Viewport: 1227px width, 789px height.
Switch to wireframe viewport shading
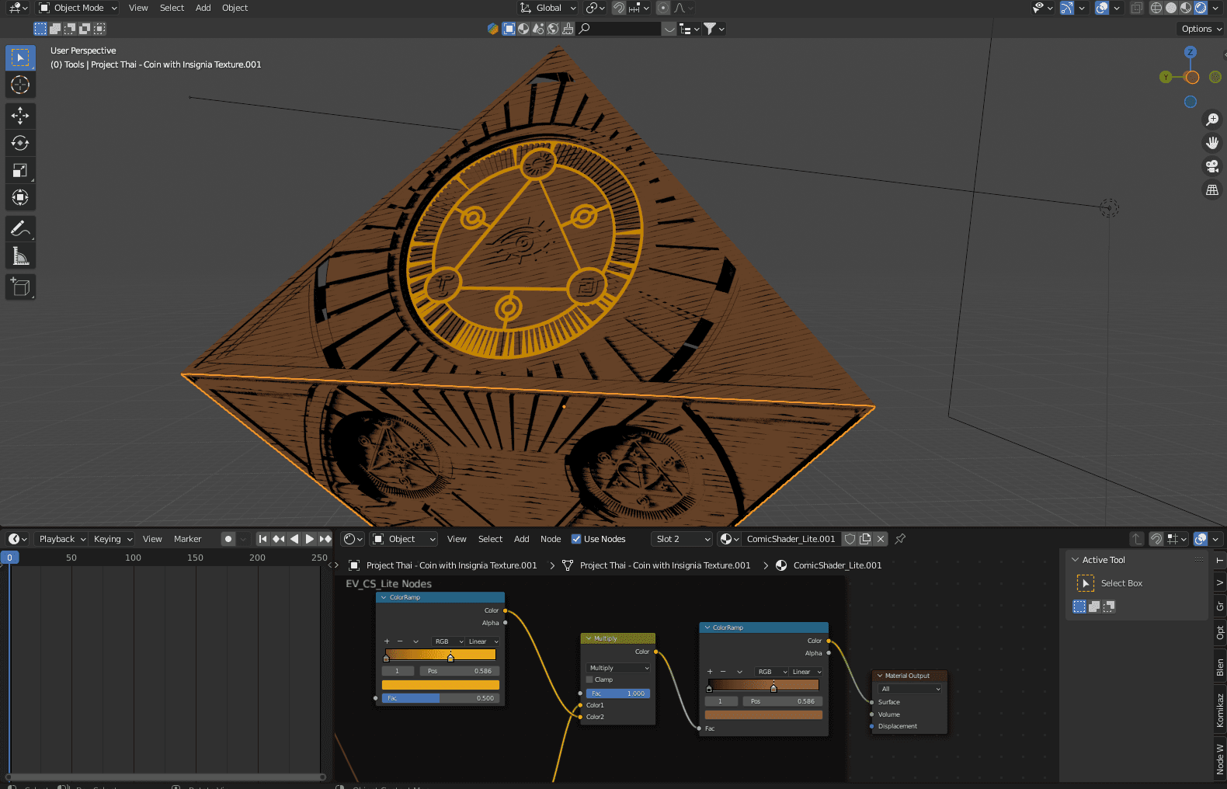[x=1156, y=8]
